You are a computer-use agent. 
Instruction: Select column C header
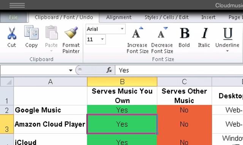click(185, 82)
